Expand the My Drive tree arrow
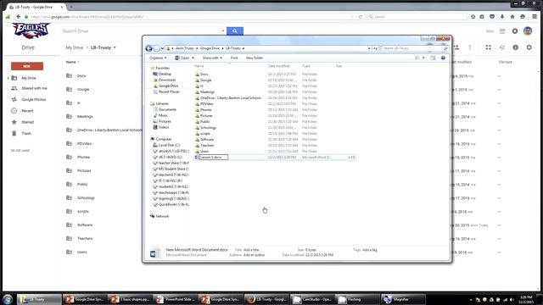Screen dimensions: 543x305 8,78
